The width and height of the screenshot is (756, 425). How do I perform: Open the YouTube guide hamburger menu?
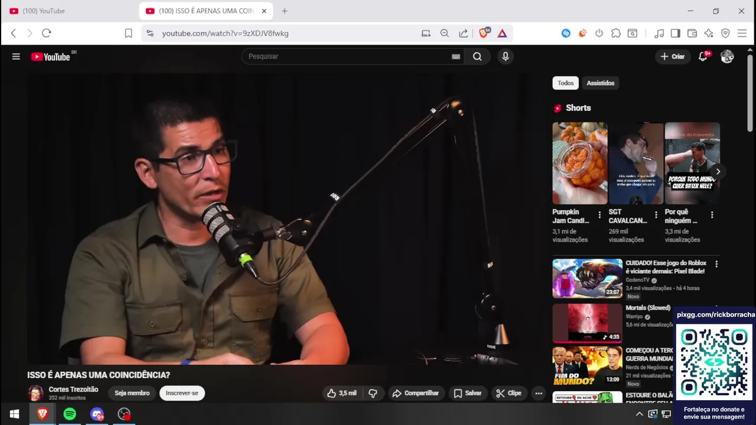[x=16, y=57]
